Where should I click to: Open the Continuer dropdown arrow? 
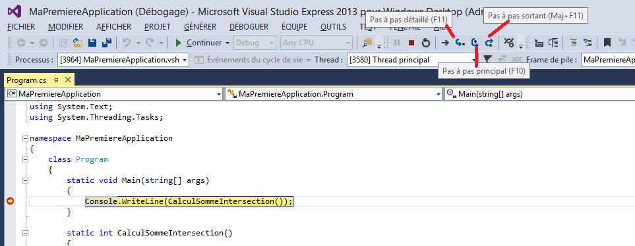pyautogui.click(x=227, y=42)
